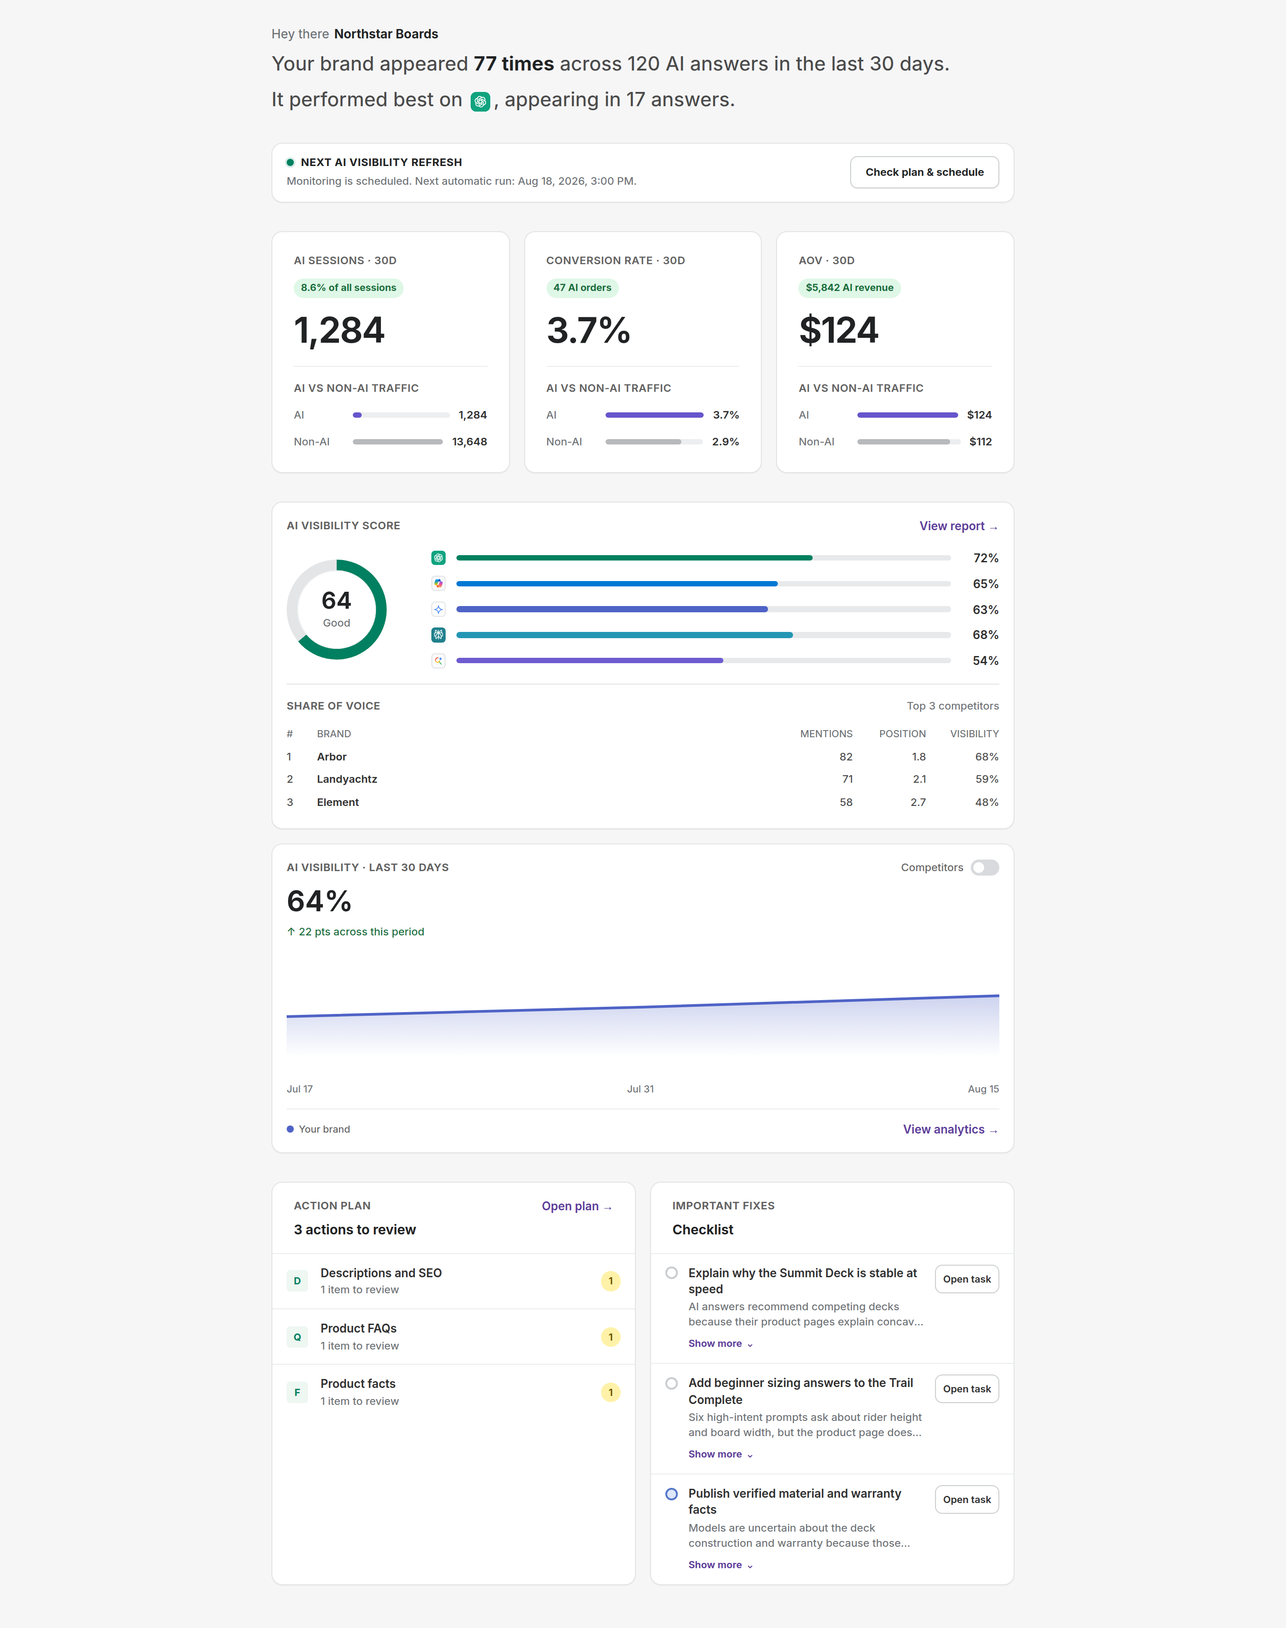Click Google AI search icon beside 54% bar
Screen dimensions: 1286x1628
pyautogui.click(x=438, y=660)
